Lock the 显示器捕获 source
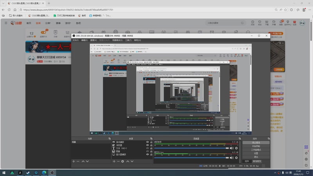 (151, 154)
